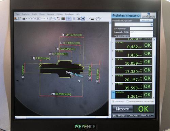Open the Datei menu

(x=18, y=14)
